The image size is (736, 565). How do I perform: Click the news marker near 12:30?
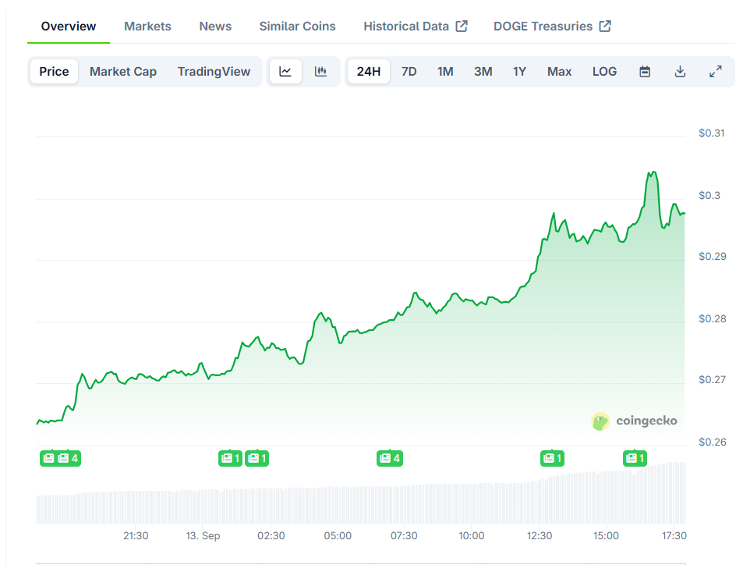[x=552, y=458]
